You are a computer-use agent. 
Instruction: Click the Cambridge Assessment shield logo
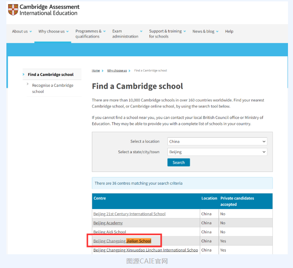13,10
